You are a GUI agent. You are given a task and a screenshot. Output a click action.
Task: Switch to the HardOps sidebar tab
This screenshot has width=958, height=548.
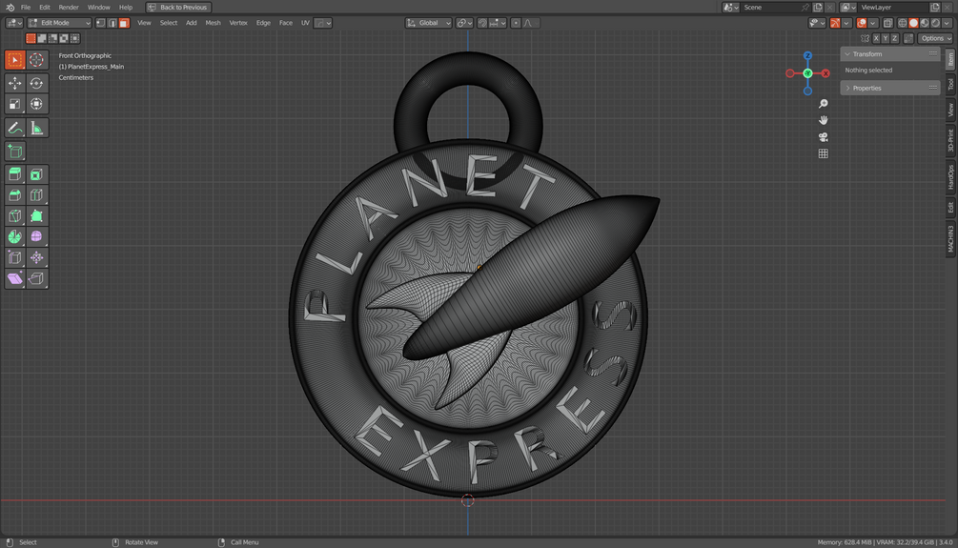coord(950,177)
